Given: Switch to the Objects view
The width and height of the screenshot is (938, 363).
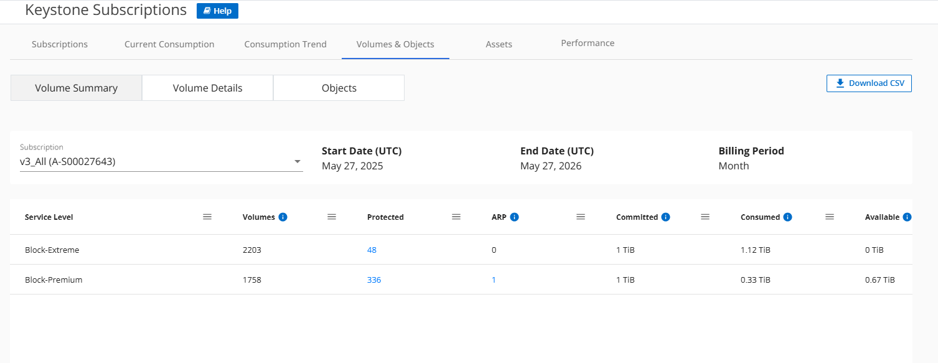Looking at the screenshot, I should point(339,88).
